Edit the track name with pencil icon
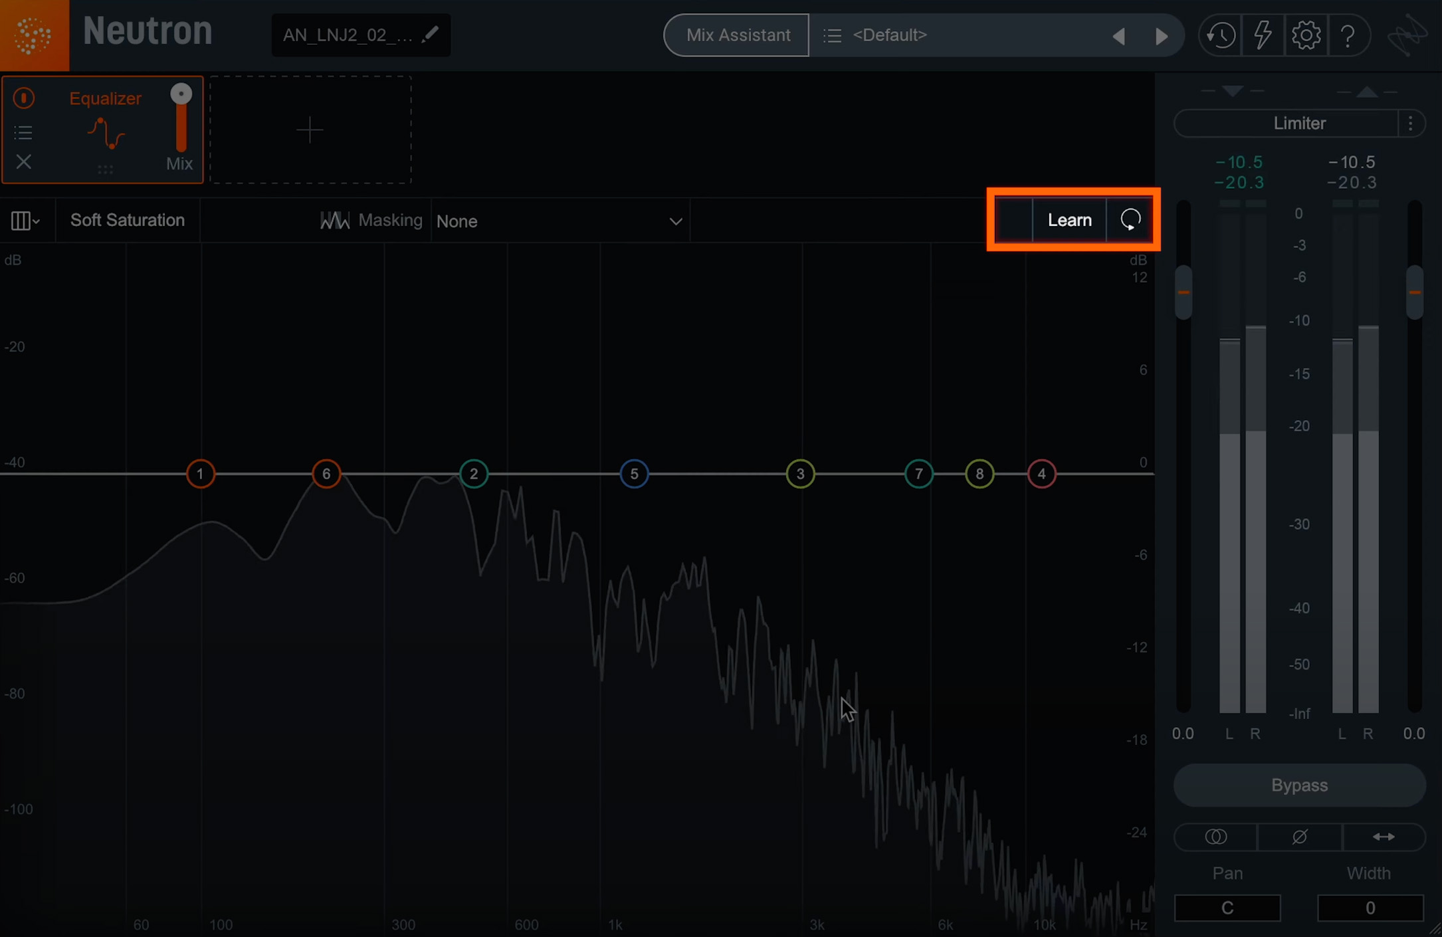This screenshot has width=1442, height=937. point(431,34)
